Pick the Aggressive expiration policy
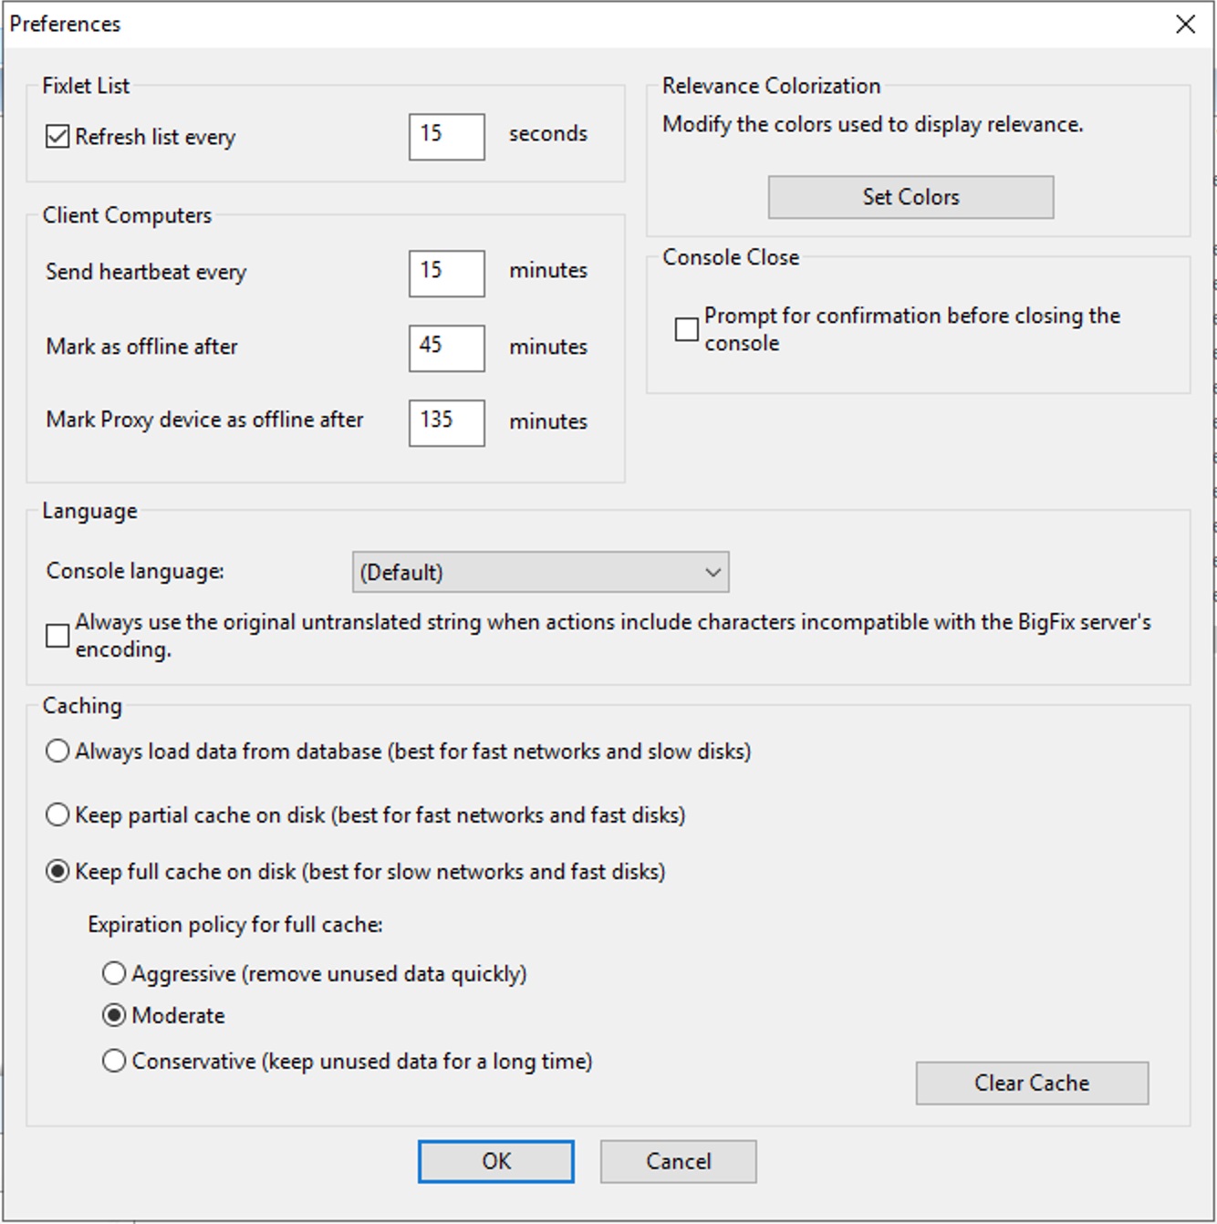Viewport: 1217px width, 1224px height. 113,973
